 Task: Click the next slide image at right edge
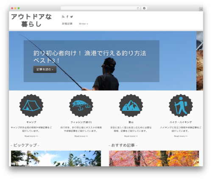click(200, 61)
